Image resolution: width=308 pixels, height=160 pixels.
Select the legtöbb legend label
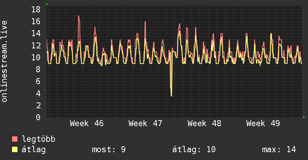(x=38, y=139)
